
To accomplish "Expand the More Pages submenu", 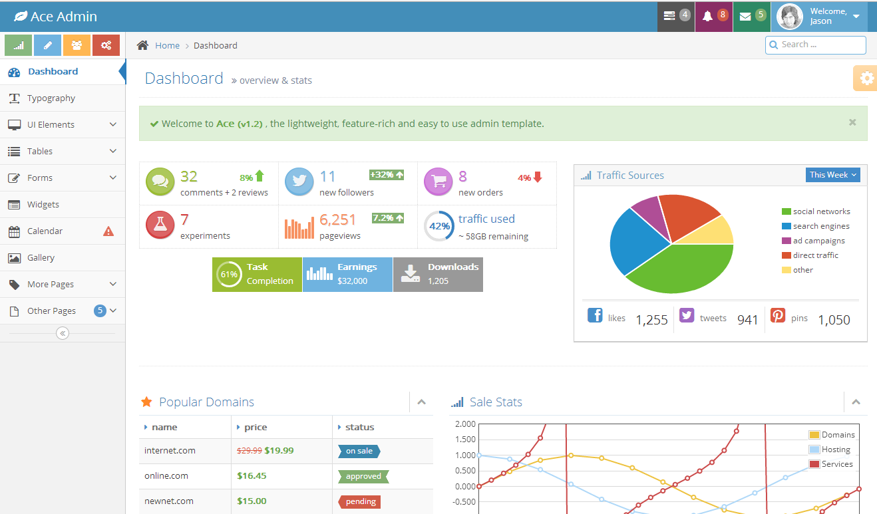I will tap(63, 284).
